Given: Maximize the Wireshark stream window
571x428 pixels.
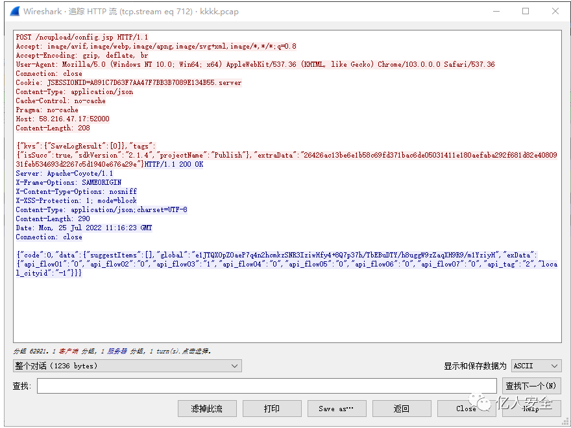Looking at the screenshot, I should pyautogui.click(x=526, y=11).
